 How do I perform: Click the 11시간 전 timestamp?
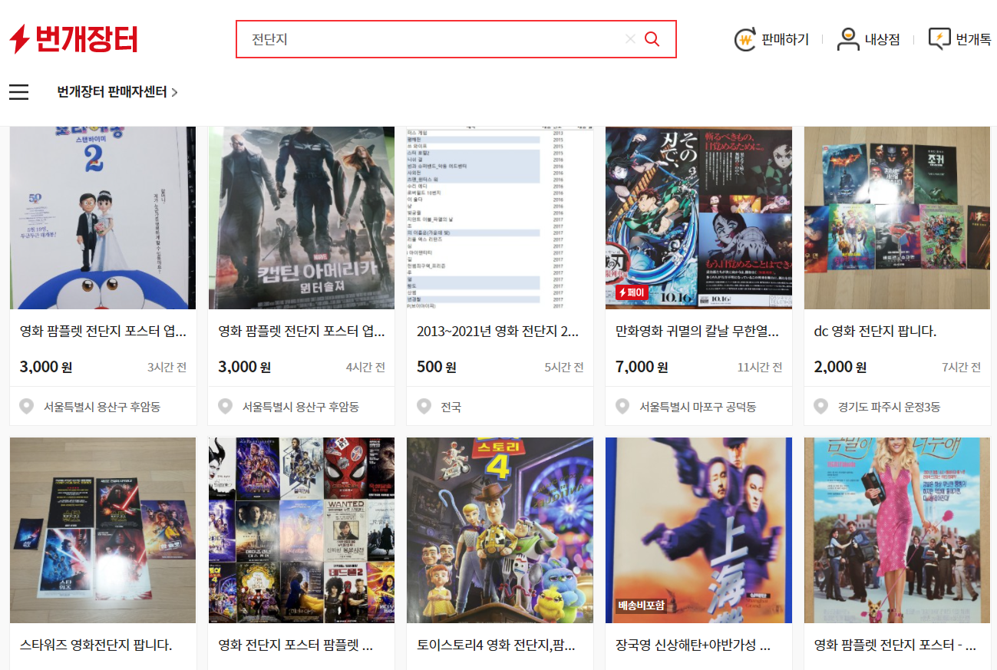pyautogui.click(x=760, y=368)
